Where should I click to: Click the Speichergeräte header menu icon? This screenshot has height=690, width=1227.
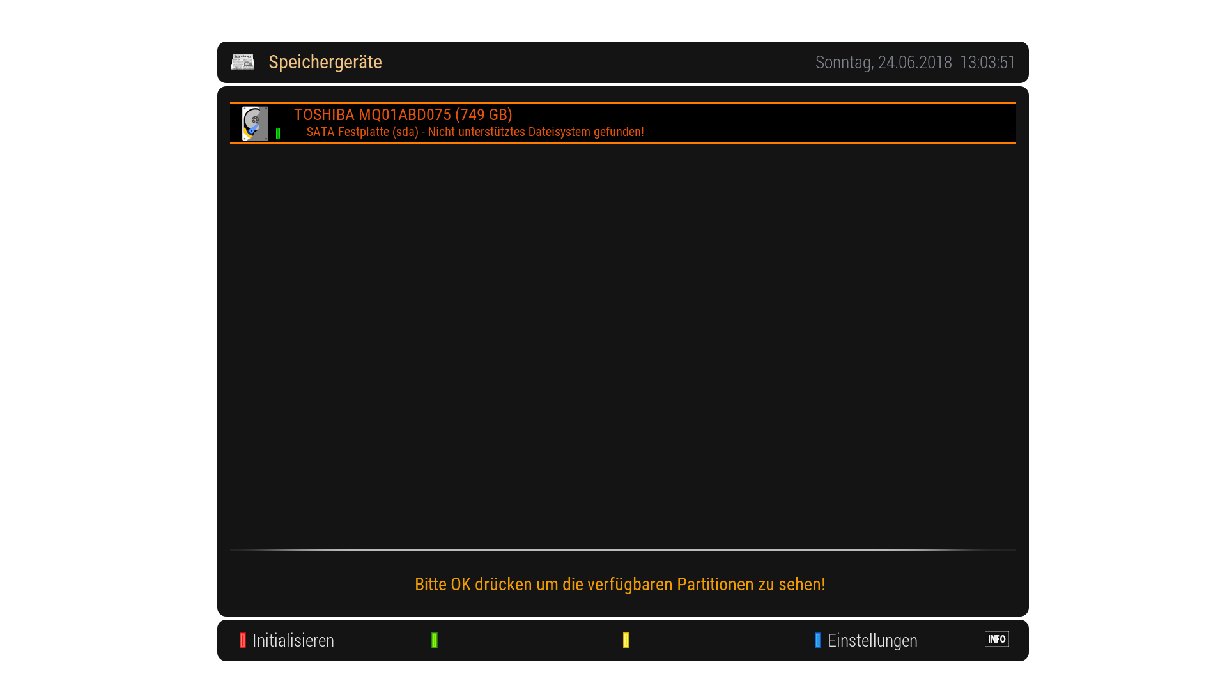[x=242, y=62]
